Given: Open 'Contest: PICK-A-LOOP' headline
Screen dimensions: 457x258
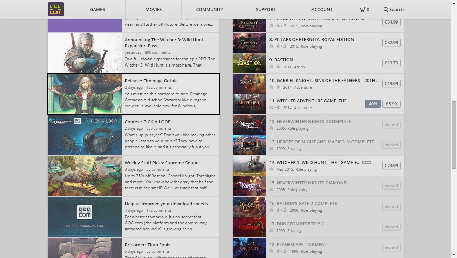Looking at the screenshot, I should click(148, 122).
